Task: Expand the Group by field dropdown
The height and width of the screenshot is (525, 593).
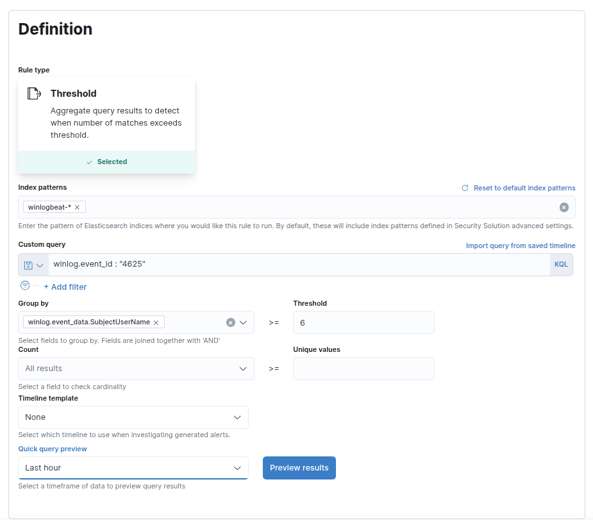Action: pyautogui.click(x=244, y=322)
